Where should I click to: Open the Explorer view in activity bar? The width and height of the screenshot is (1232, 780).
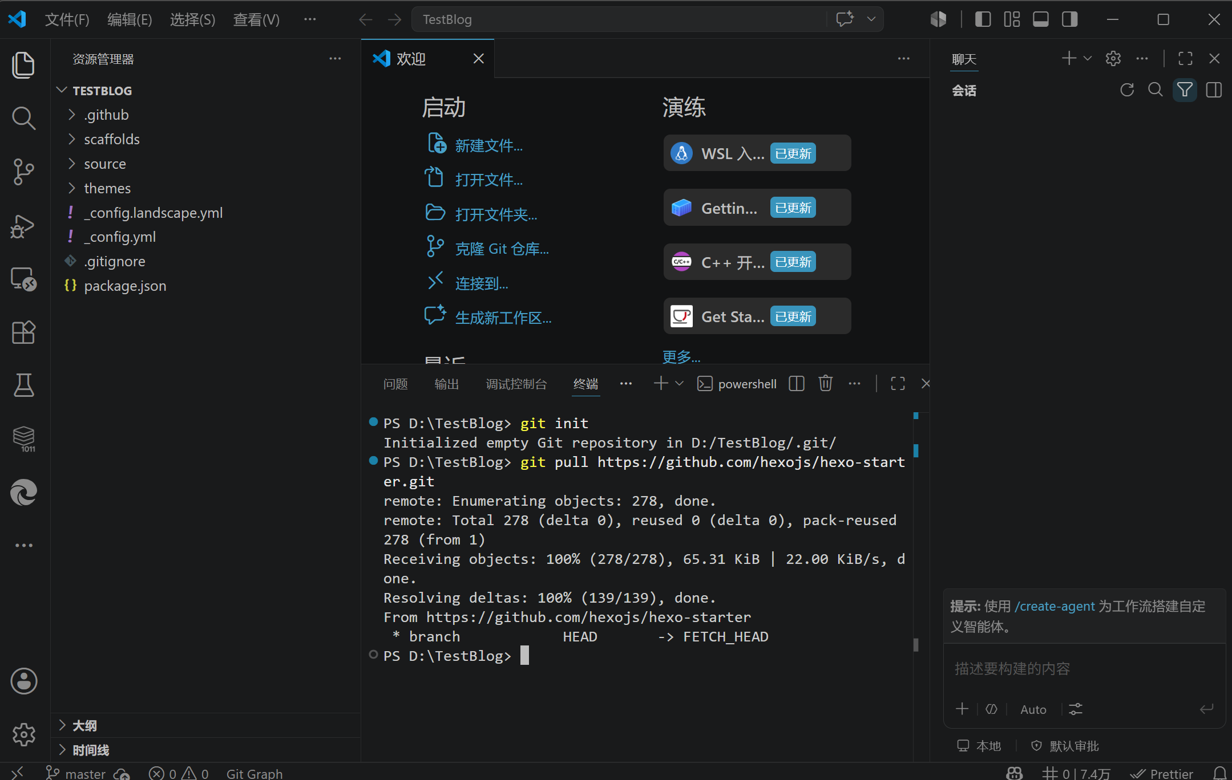coord(23,64)
